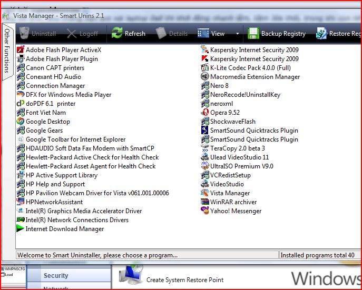Select the Yahoo! Messenger icon
Screen dimensions: 362x290
click(x=206, y=211)
